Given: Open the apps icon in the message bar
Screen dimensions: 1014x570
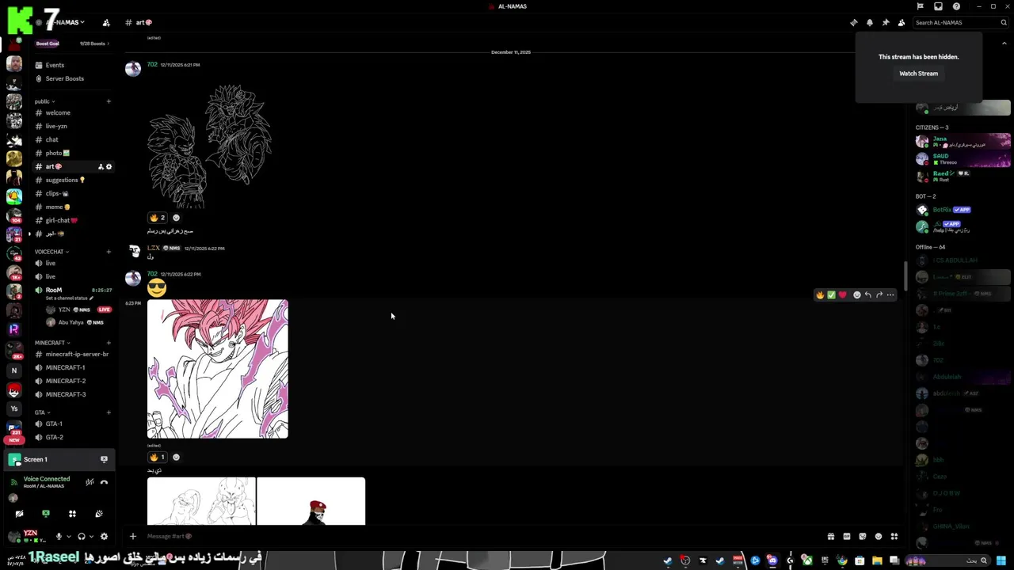Looking at the screenshot, I should pyautogui.click(x=894, y=536).
